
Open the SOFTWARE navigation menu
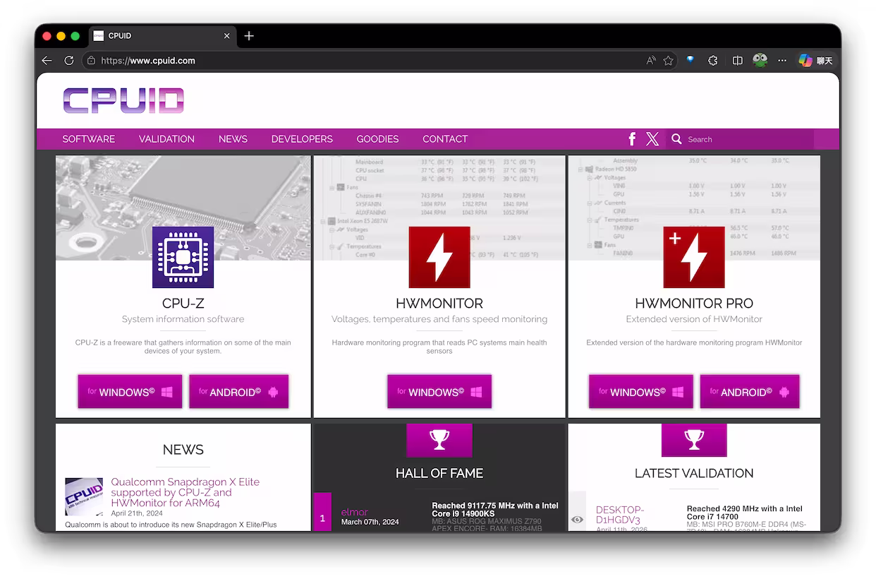(x=88, y=139)
